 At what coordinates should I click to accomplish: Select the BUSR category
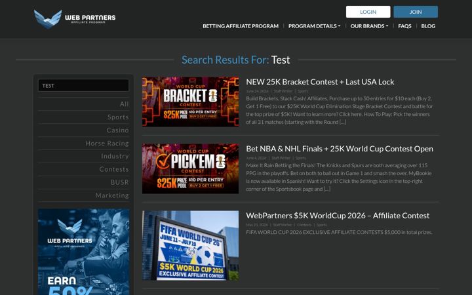(x=119, y=182)
